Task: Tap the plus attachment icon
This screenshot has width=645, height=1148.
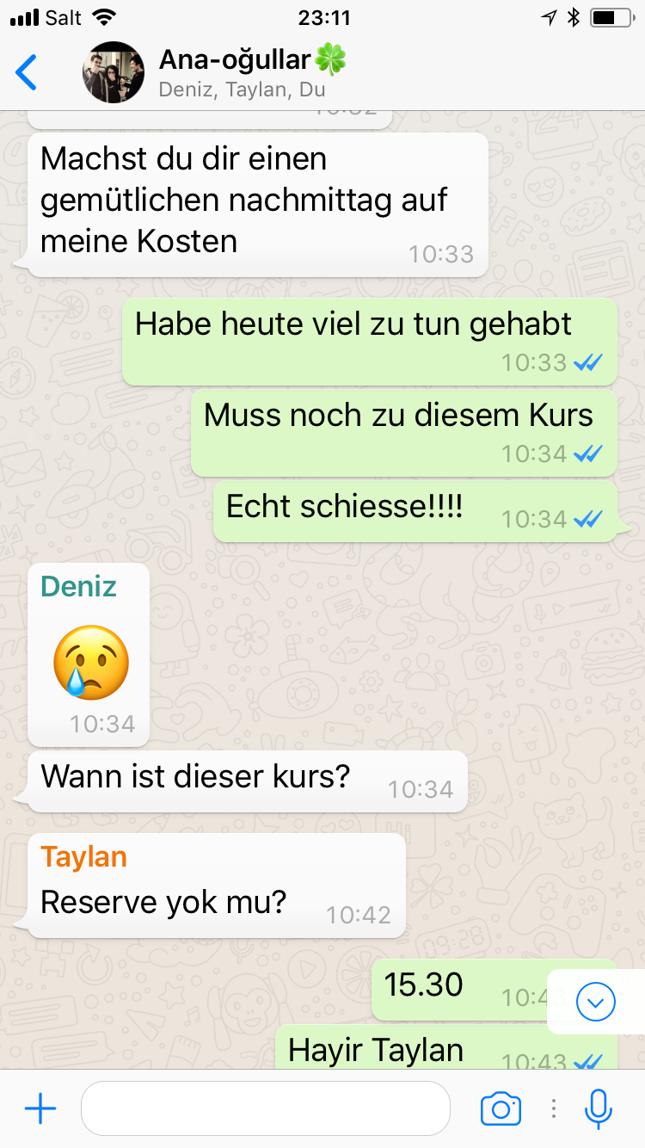Action: pyautogui.click(x=40, y=1108)
